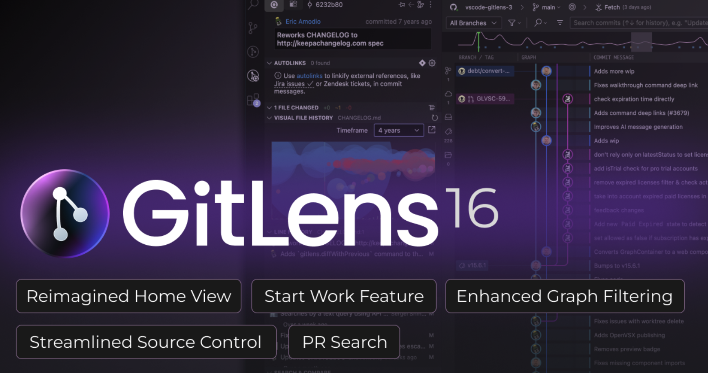
Task: Click the Jira issues link
Action: pos(289,84)
